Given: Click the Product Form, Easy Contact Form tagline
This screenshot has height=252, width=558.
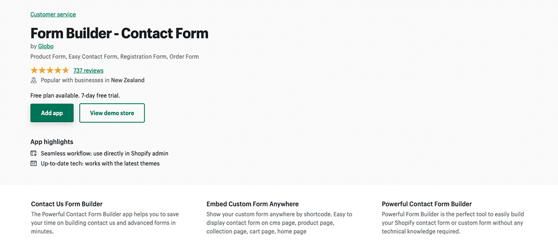Looking at the screenshot, I should (114, 57).
